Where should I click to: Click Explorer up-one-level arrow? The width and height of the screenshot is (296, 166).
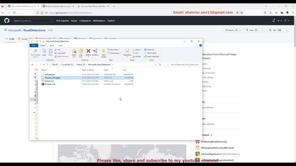point(44,65)
